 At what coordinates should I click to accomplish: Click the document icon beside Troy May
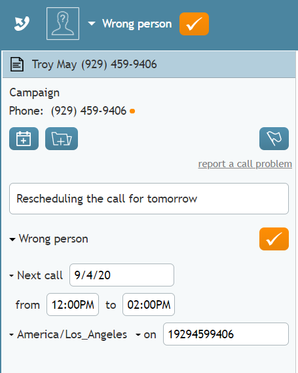click(17, 64)
